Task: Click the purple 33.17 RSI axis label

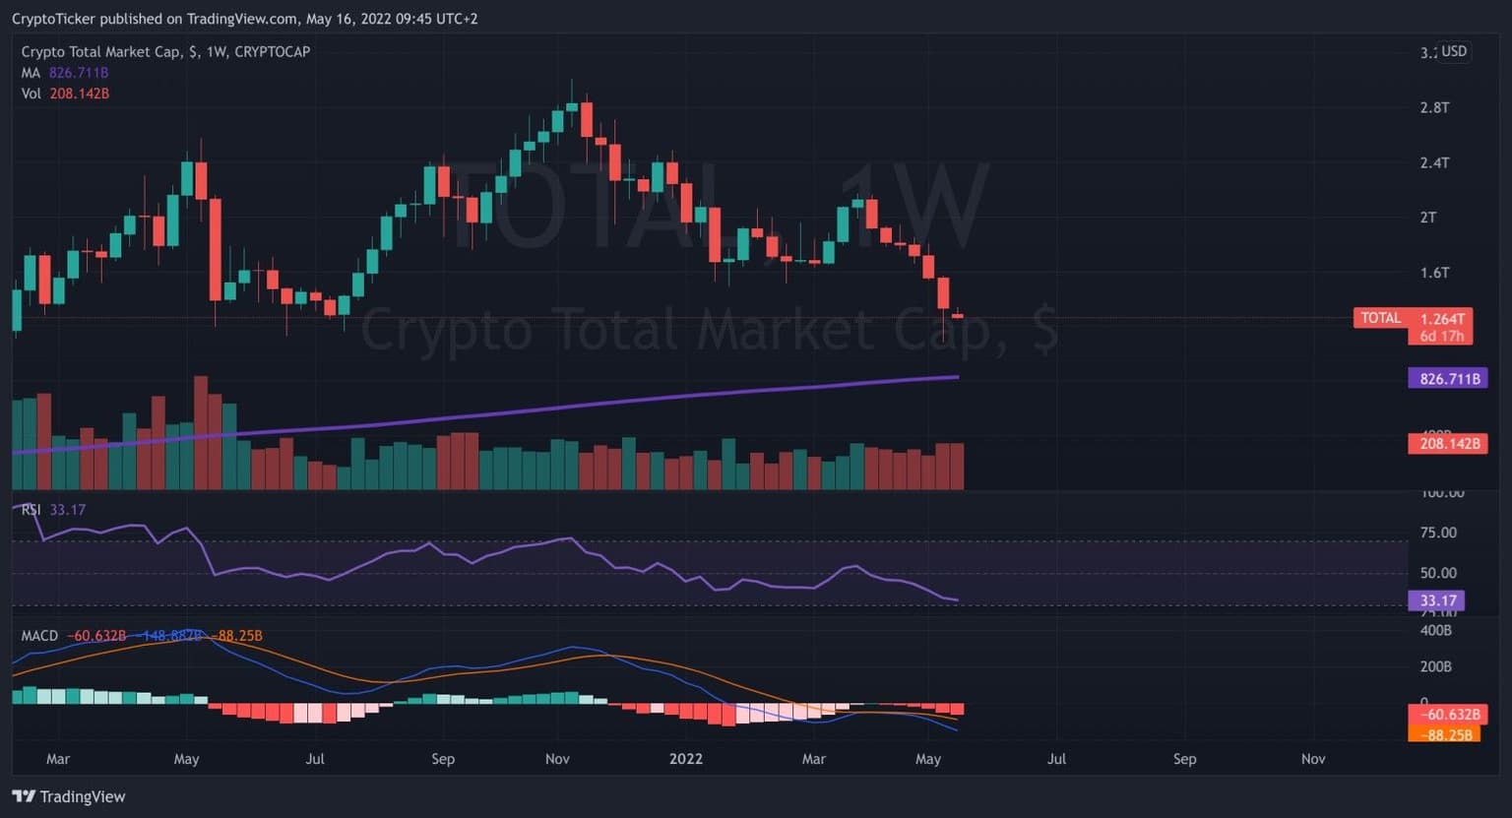Action: (x=1437, y=600)
